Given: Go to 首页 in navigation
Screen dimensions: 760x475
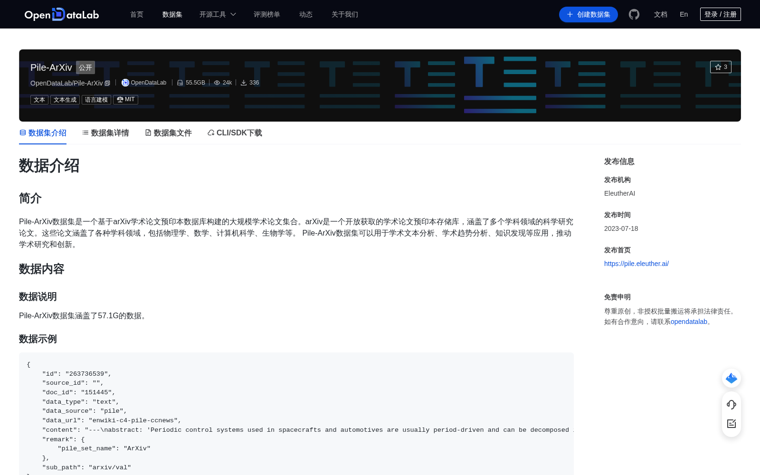Looking at the screenshot, I should click(x=137, y=14).
